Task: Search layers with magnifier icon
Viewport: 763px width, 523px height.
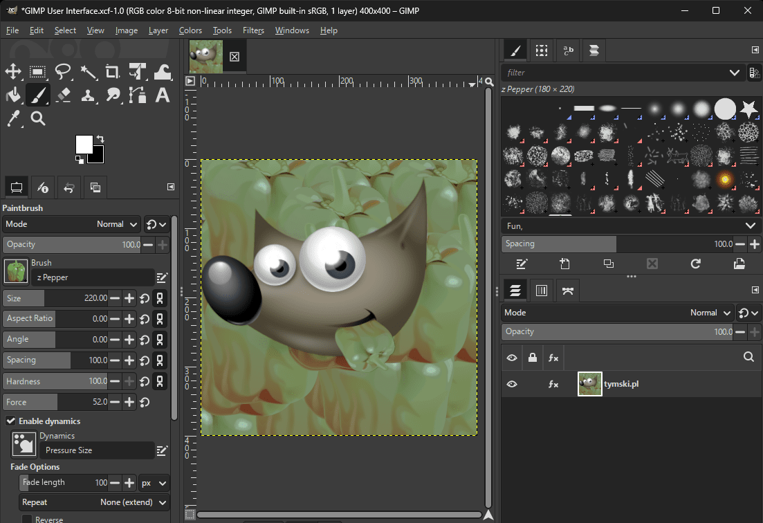Action: 749,357
